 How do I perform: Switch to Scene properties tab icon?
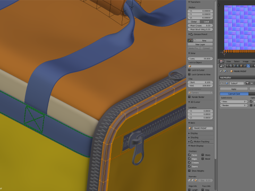[234, 66]
